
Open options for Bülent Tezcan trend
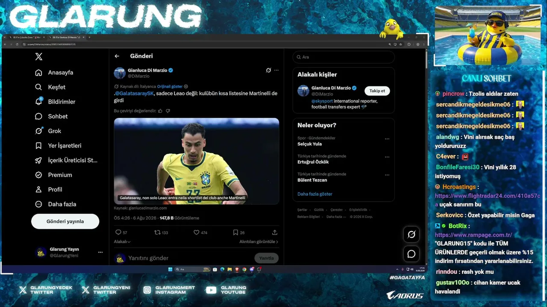tap(387, 174)
